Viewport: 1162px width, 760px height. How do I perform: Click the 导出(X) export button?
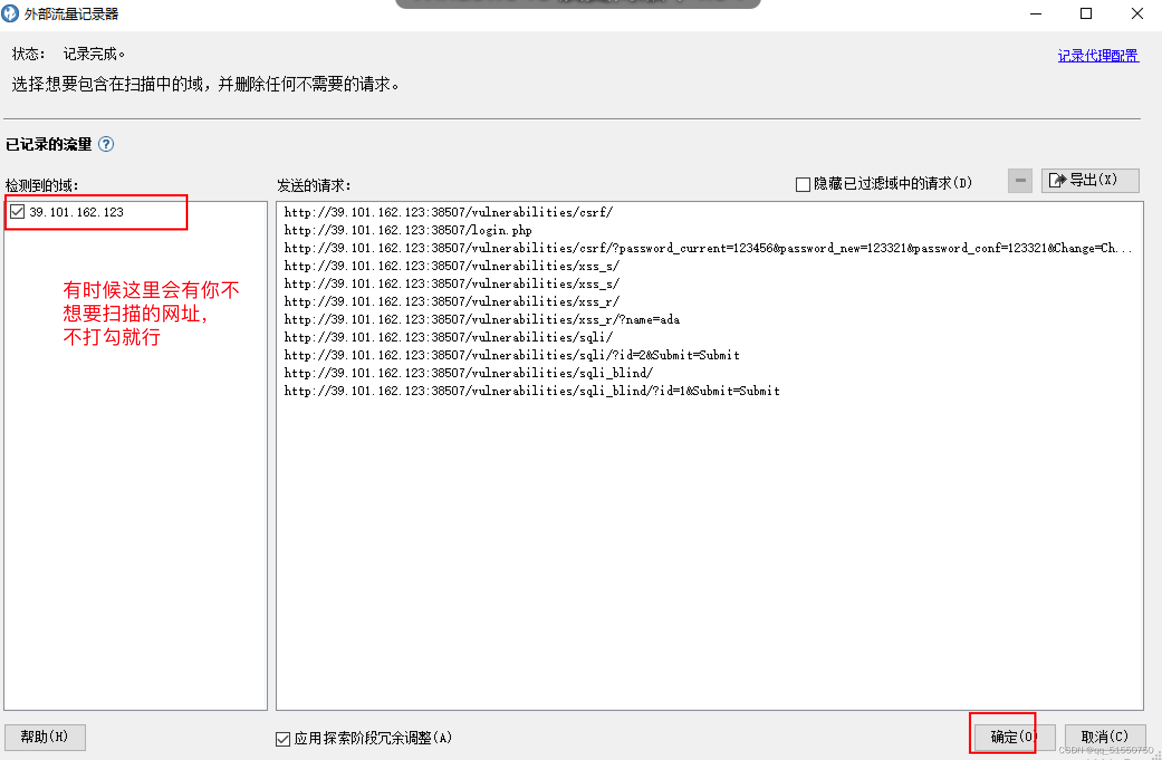pyautogui.click(x=1090, y=181)
